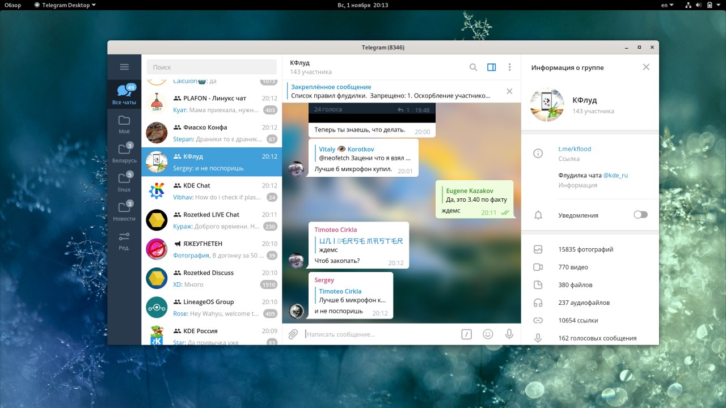726x408 pixels.
Task: Open the bot commands slash icon
Action: [x=466, y=334]
